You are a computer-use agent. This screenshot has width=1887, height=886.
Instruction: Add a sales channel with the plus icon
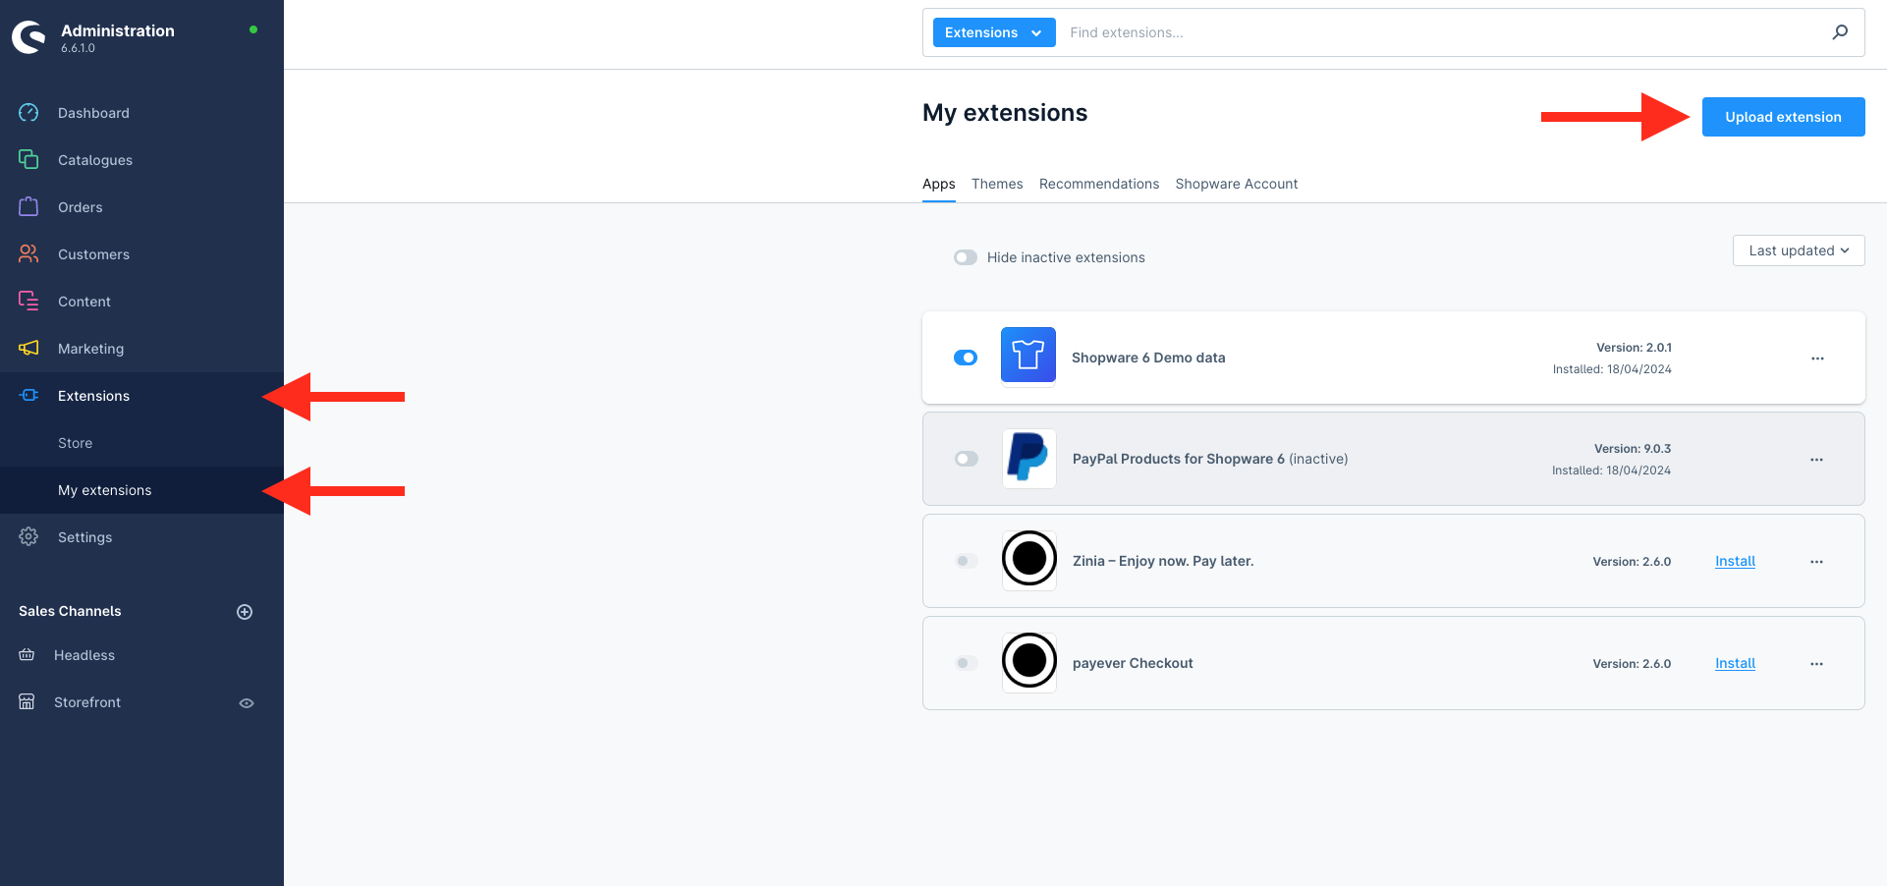coord(245,612)
